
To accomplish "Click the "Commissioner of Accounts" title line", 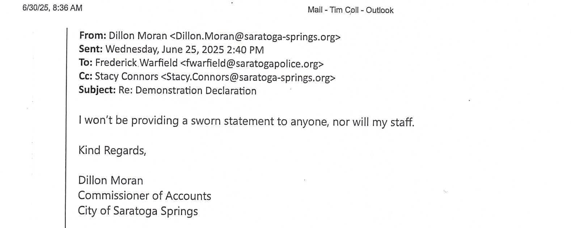I will tap(144, 195).
